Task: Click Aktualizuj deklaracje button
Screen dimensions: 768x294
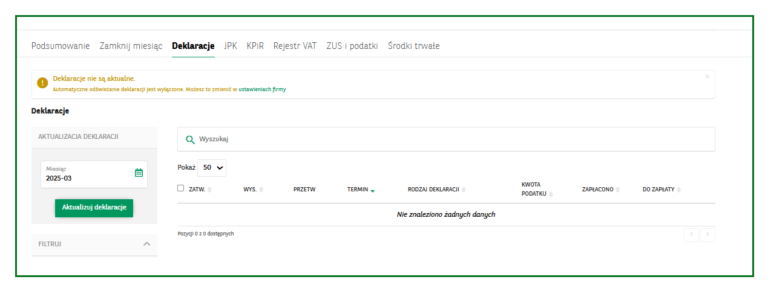Action: (x=94, y=208)
